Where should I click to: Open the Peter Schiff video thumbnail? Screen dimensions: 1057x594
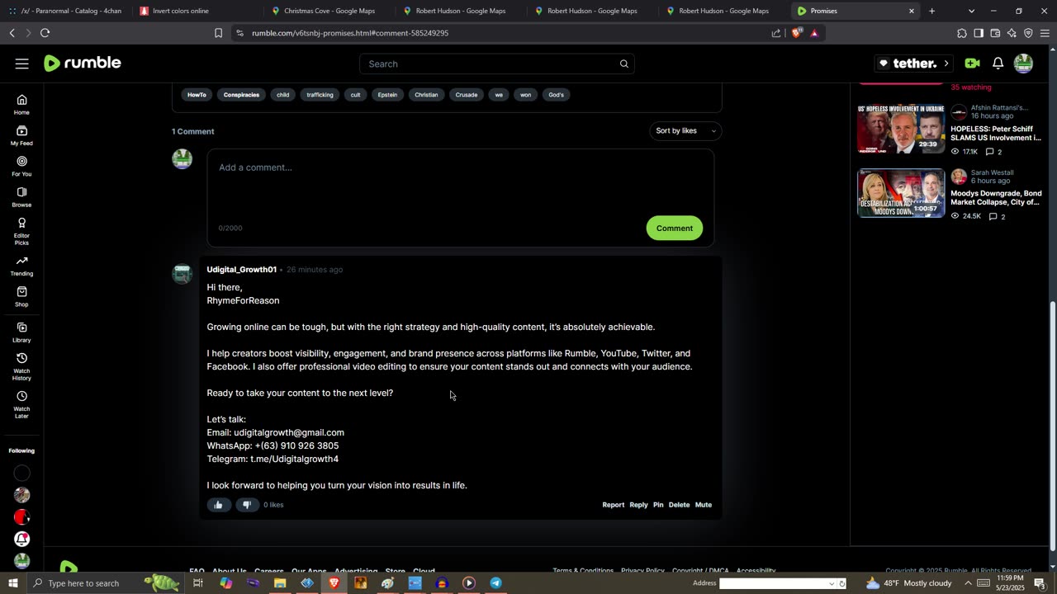pyautogui.click(x=901, y=129)
